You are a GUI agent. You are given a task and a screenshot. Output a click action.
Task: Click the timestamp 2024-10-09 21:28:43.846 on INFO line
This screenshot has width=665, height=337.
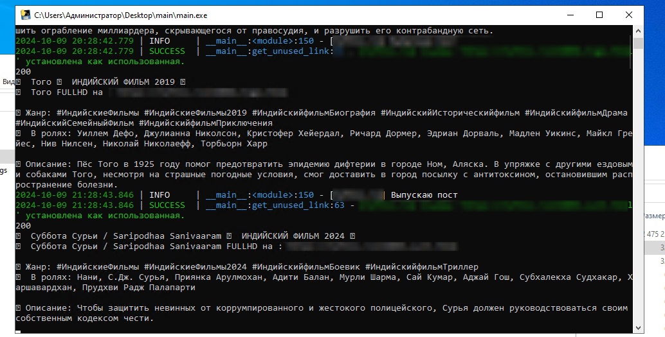click(x=75, y=195)
